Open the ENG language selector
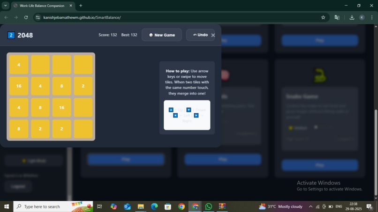The height and width of the screenshot is (212, 378). [x=339, y=206]
